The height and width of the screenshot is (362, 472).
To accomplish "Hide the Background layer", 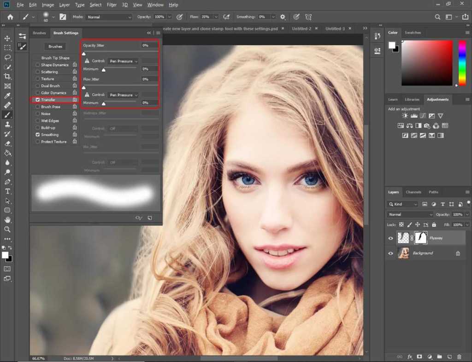I will tap(391, 253).
